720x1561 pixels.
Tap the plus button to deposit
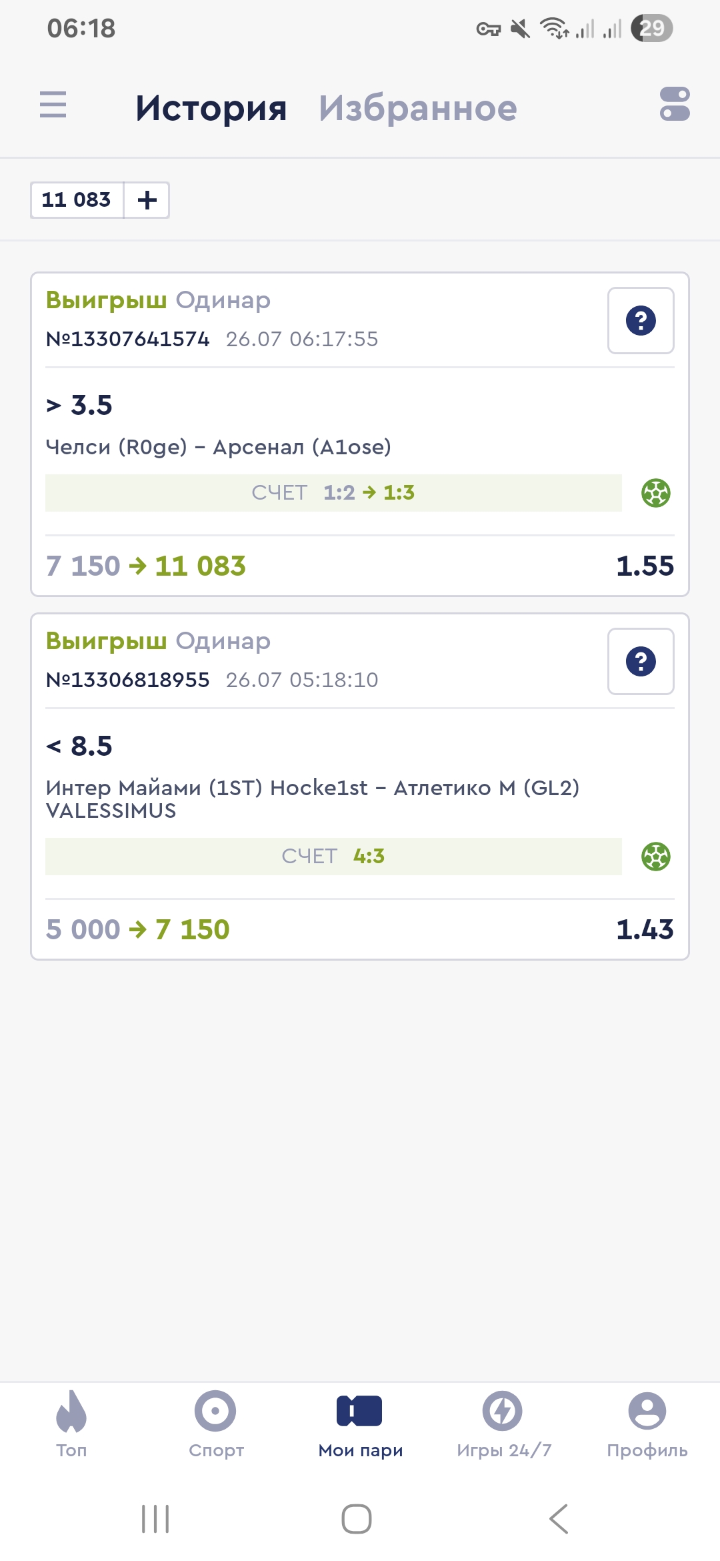[x=147, y=199]
